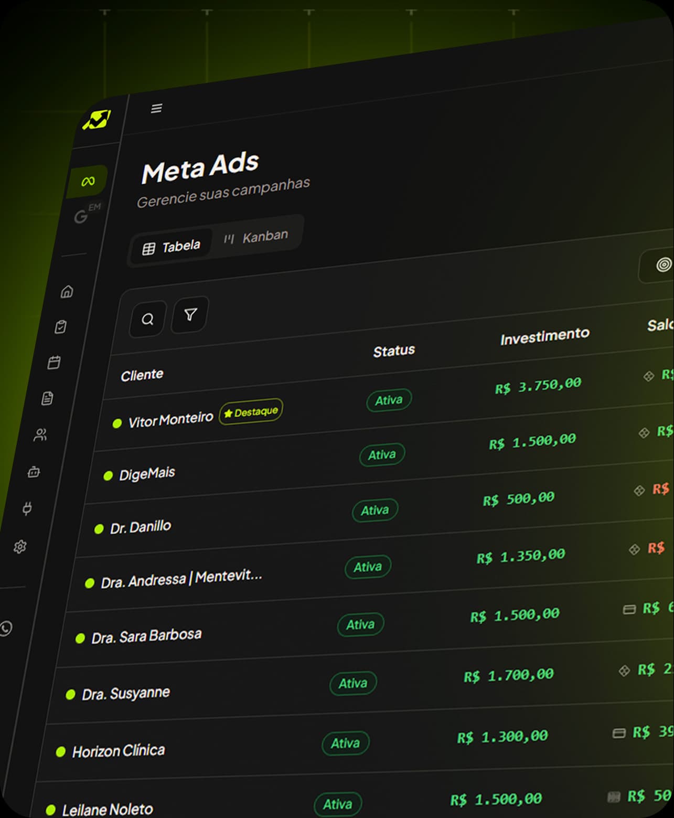Screen dimensions: 674x818
Task: Click the Ativa status for Dra. Susyanne
Action: coord(353,684)
